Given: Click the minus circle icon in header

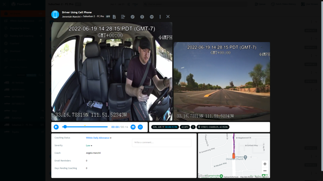Looking at the screenshot, I should [152, 17].
